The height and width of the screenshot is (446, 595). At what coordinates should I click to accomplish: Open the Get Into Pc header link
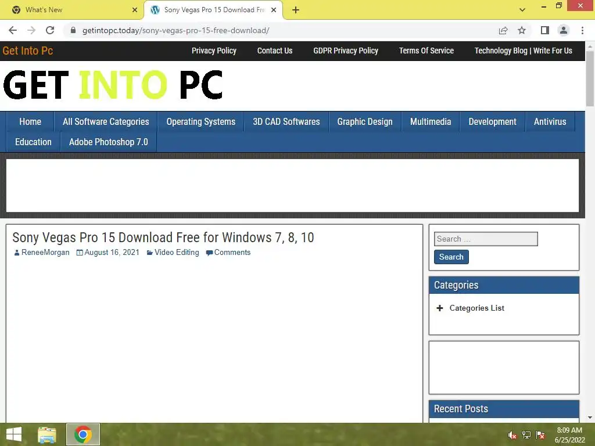click(x=28, y=51)
